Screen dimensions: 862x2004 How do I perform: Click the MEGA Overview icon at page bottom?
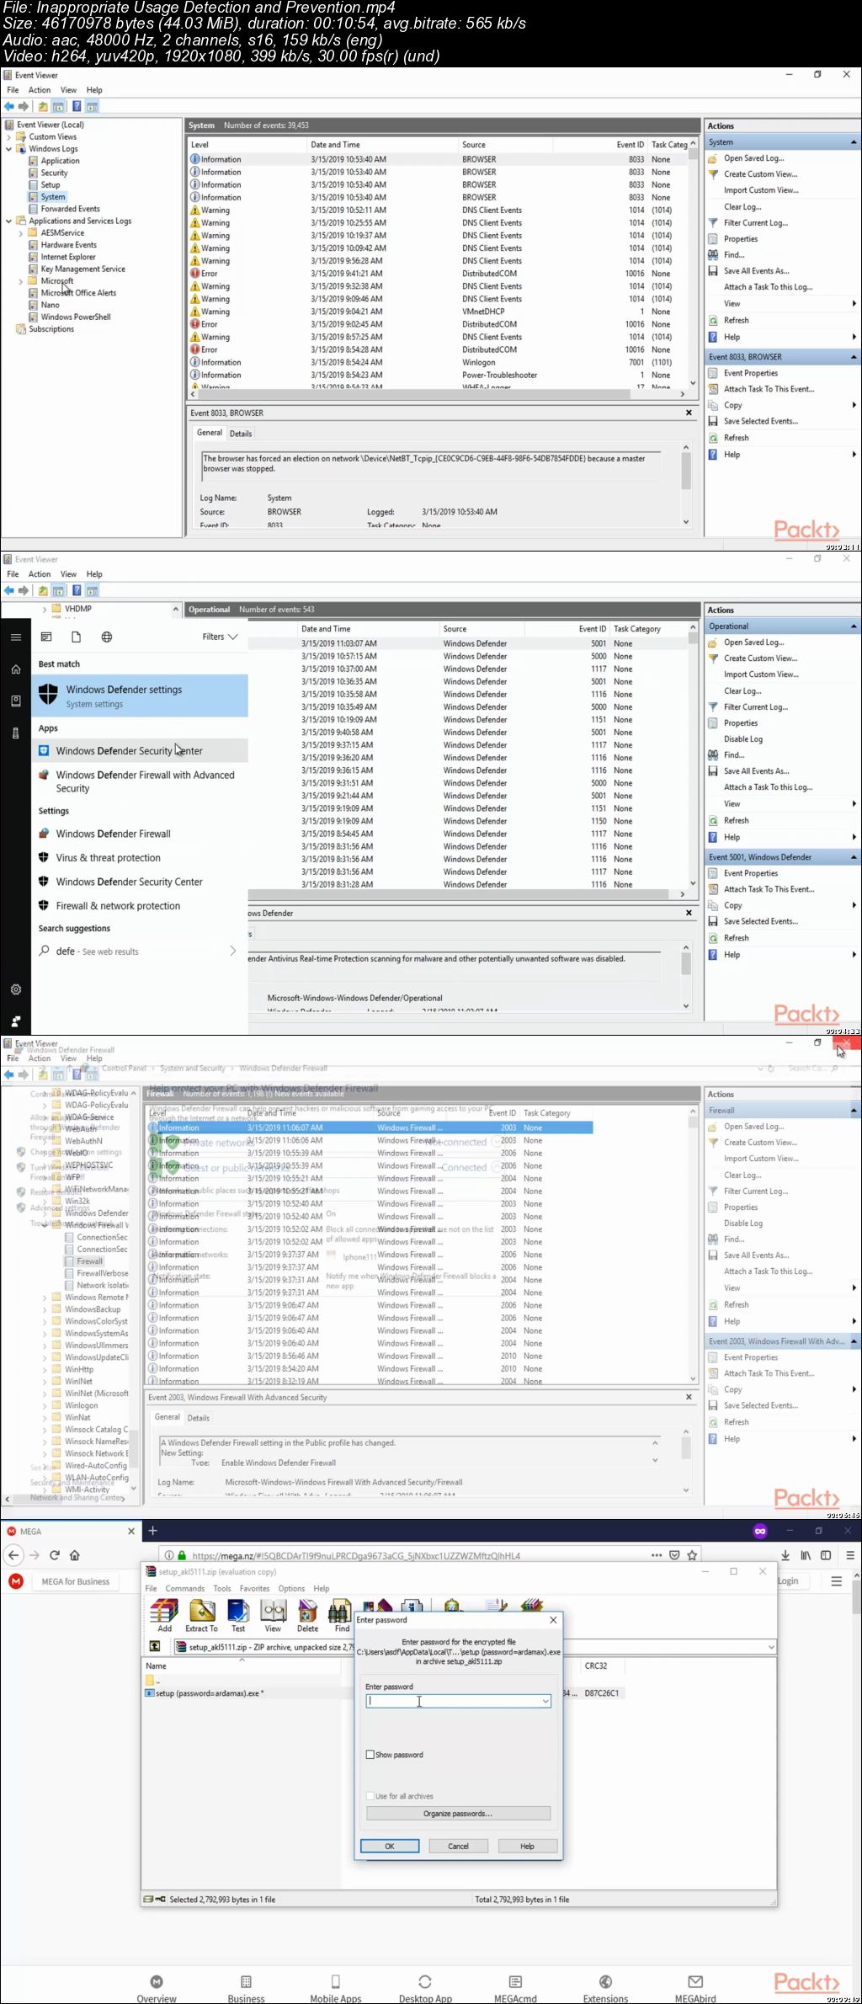pyautogui.click(x=157, y=1982)
